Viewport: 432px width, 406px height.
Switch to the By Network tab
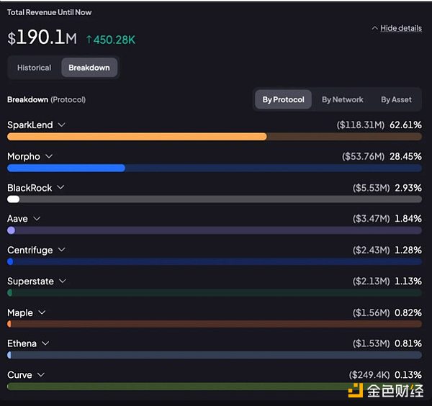[x=342, y=99]
